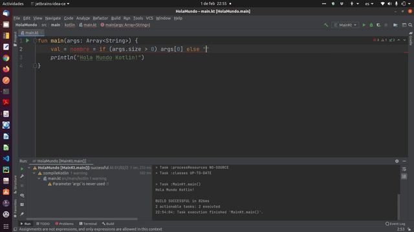Toggle the Project tool window stripe
The height and width of the screenshot is (232, 414).
pyautogui.click(x=15, y=39)
